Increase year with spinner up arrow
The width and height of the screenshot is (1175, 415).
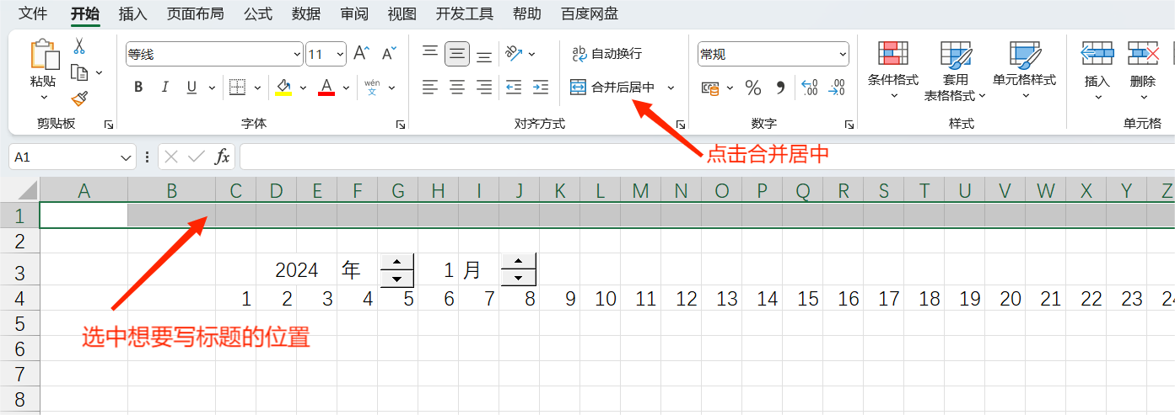(396, 262)
